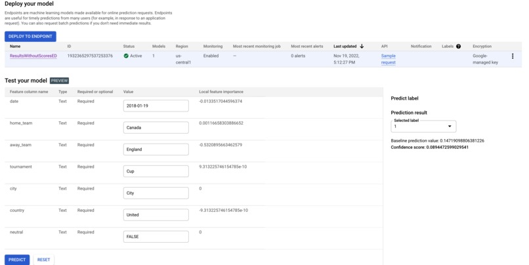Image resolution: width=529 pixels, height=265 pixels.
Task: Click the away_team input containing England
Action: tap(156, 150)
